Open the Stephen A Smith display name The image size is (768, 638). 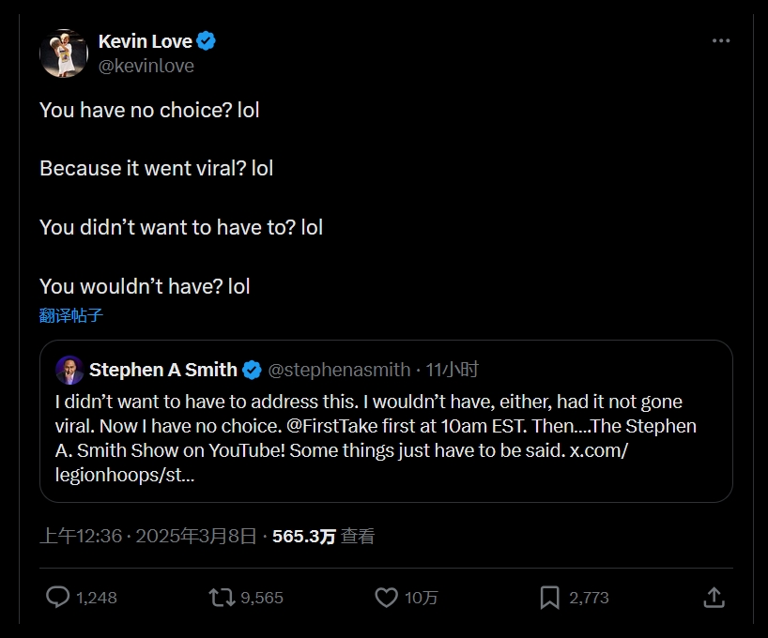[162, 370]
